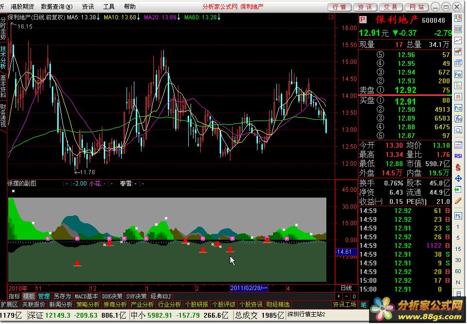Select the RSI indicator icon

(458, 156)
